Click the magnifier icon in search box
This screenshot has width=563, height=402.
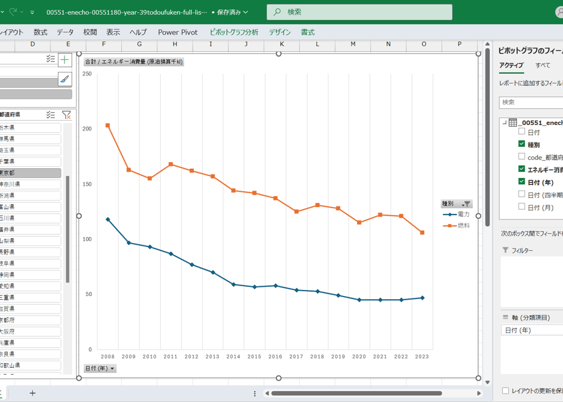277,12
